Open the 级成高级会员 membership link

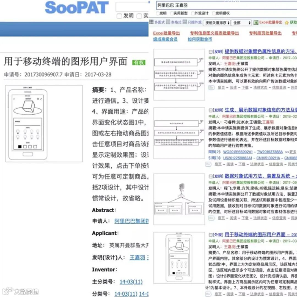(165, 39)
